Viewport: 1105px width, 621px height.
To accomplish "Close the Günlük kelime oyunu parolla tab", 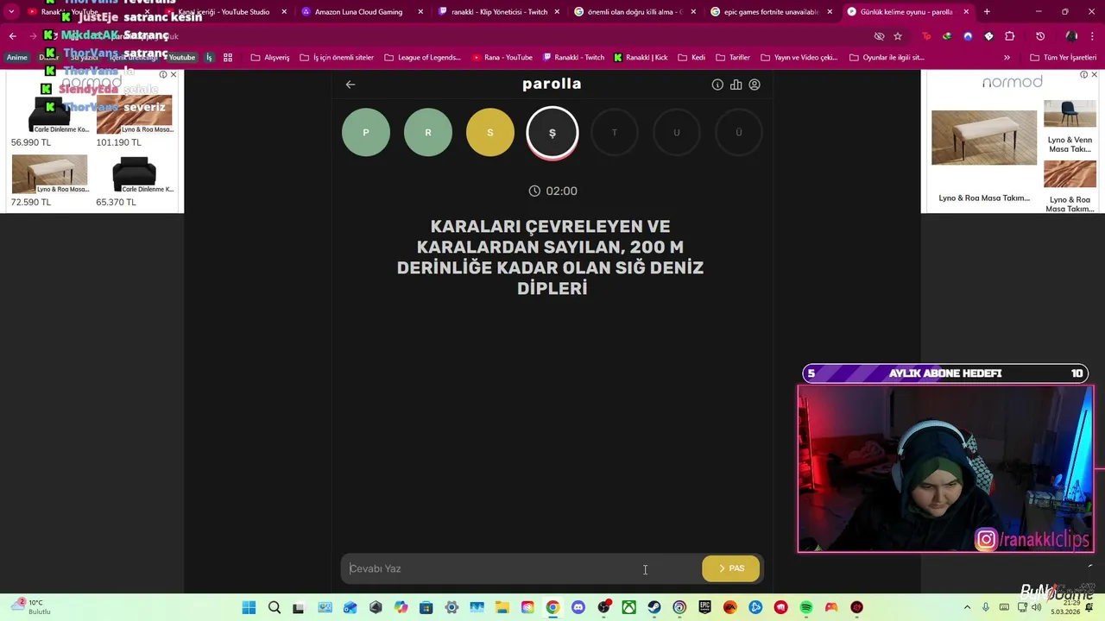I will pyautogui.click(x=966, y=12).
